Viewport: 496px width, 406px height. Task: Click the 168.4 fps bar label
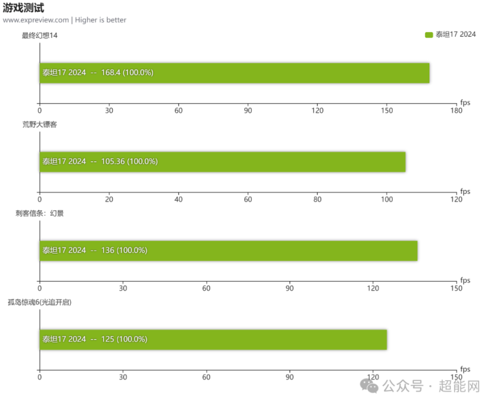click(98, 73)
